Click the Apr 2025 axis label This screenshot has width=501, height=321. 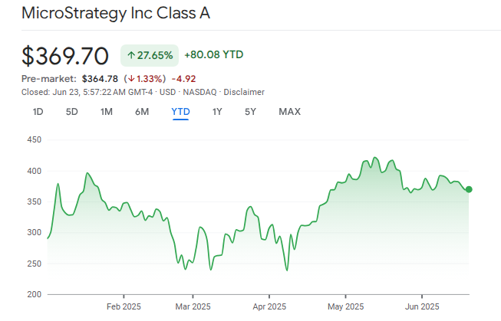(x=269, y=306)
